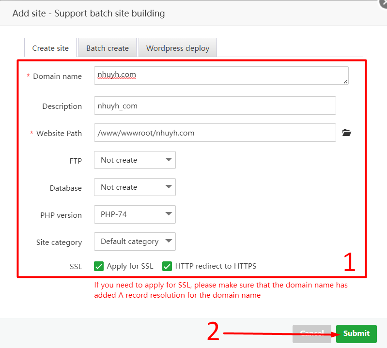The width and height of the screenshot is (387, 348).
Task: Open the Database dropdown
Action: [x=135, y=187]
